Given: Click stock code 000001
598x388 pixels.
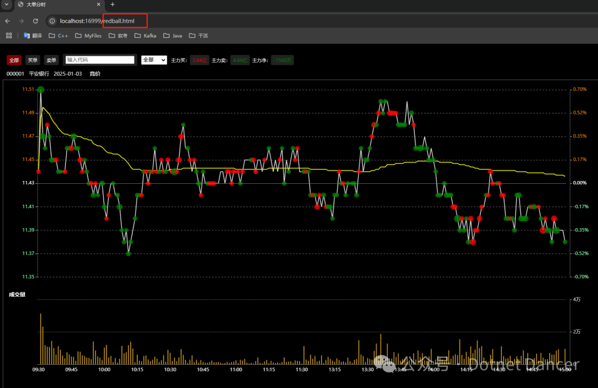Looking at the screenshot, I should 16,74.
